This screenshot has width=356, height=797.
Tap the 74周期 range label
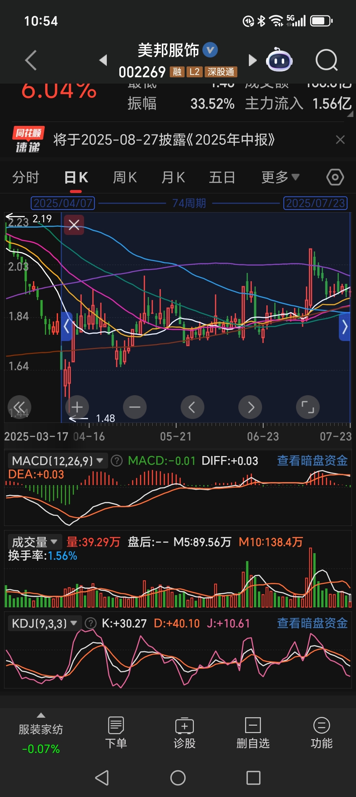pos(189,203)
